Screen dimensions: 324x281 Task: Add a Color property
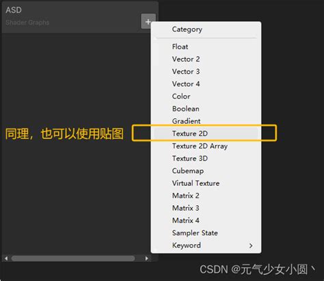click(206, 96)
